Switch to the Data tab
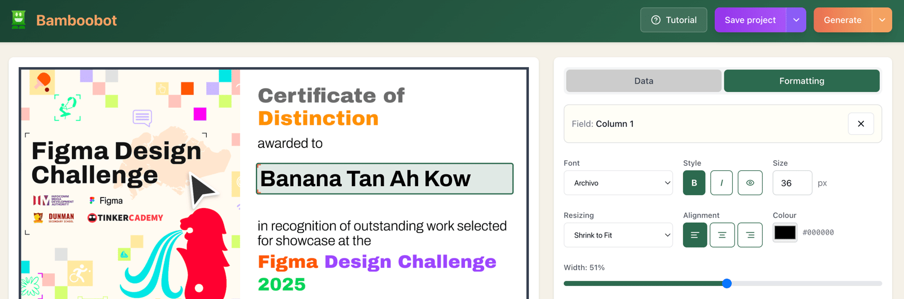904x299 pixels. tap(644, 81)
